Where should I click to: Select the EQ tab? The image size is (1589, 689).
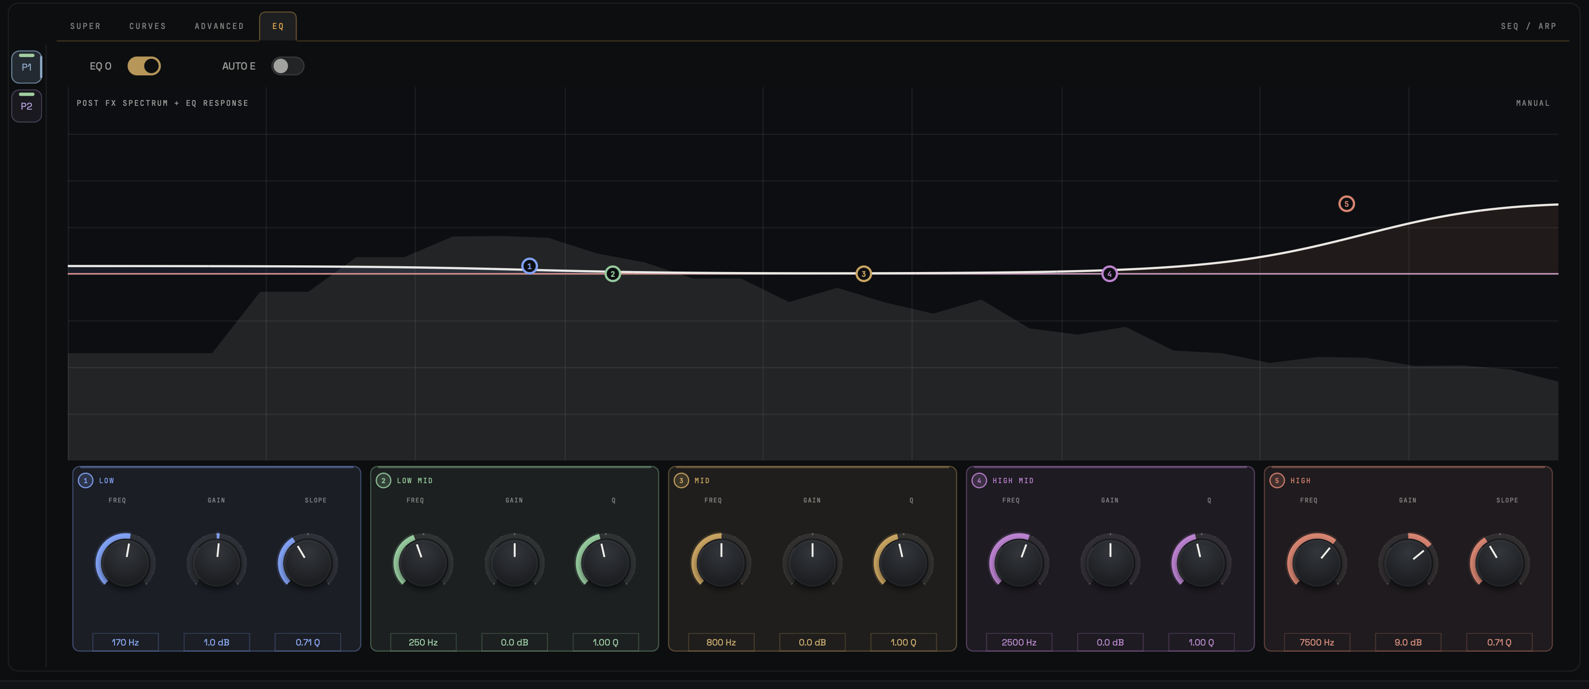click(x=277, y=26)
